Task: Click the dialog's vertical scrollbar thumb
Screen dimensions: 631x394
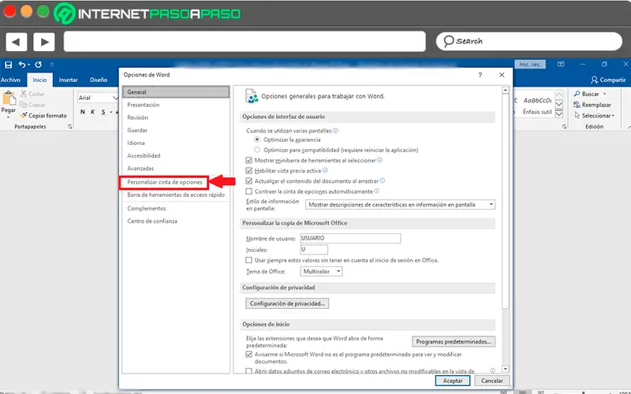Action: pos(506,201)
